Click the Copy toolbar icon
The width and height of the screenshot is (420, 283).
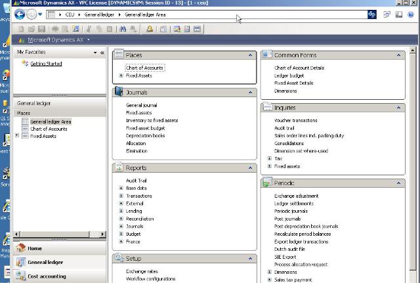tap(99, 29)
